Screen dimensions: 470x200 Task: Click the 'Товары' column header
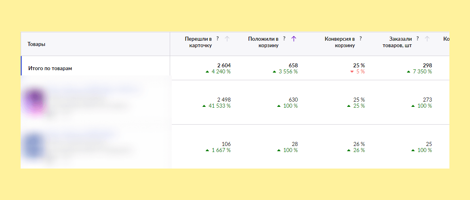pyautogui.click(x=36, y=44)
